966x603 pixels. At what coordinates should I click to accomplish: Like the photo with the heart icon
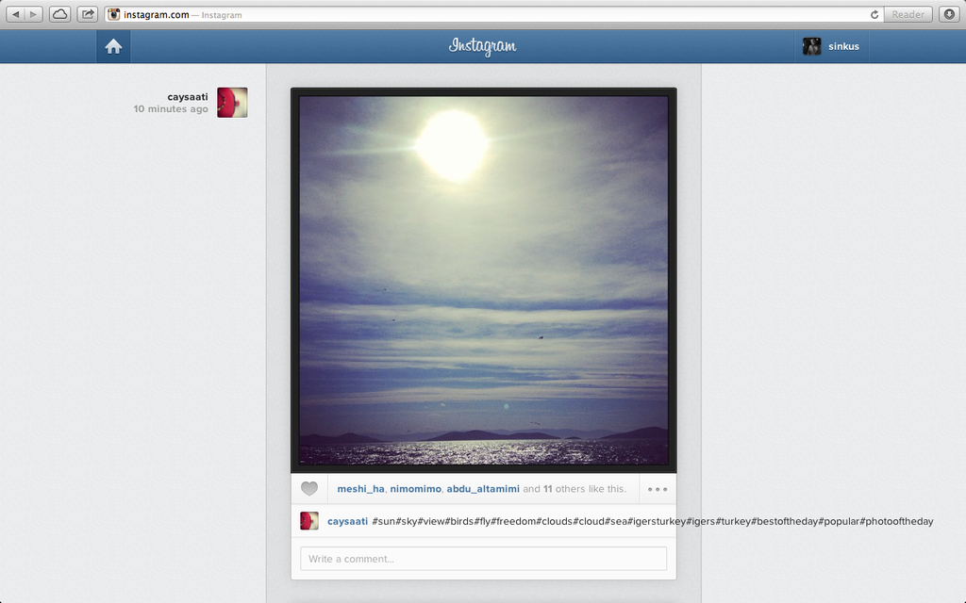pyautogui.click(x=309, y=489)
